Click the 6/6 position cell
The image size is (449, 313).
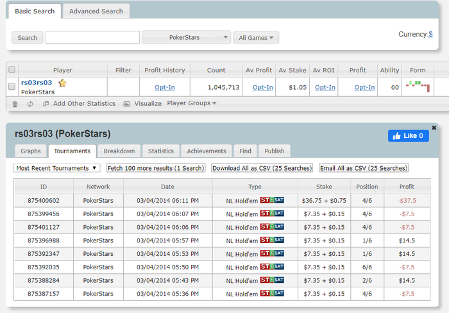pos(367,267)
